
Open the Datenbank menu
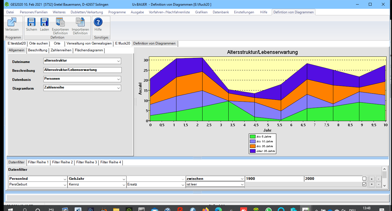click(x=221, y=12)
